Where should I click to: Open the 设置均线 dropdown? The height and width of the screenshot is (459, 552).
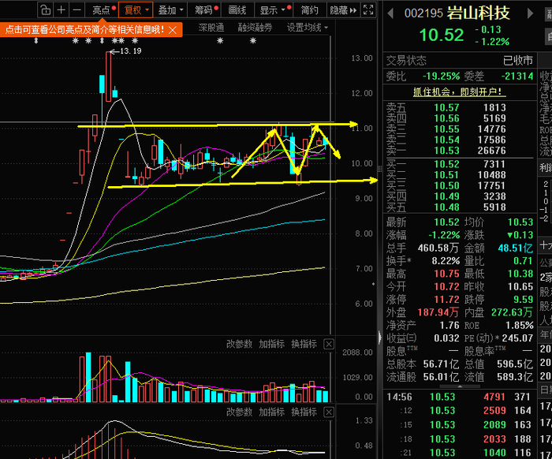click(x=308, y=28)
